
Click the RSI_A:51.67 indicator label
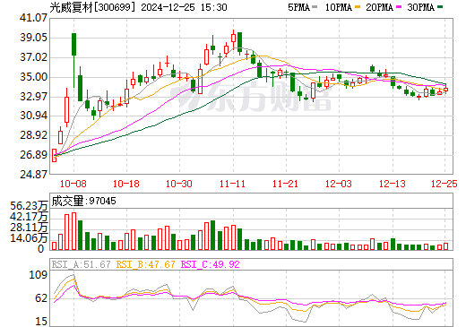[x=82, y=264]
